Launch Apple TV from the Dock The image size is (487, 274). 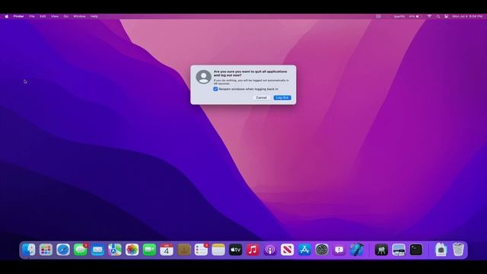235,250
